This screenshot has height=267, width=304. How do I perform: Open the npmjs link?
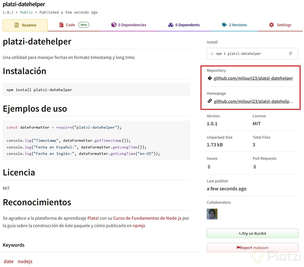click(139, 226)
